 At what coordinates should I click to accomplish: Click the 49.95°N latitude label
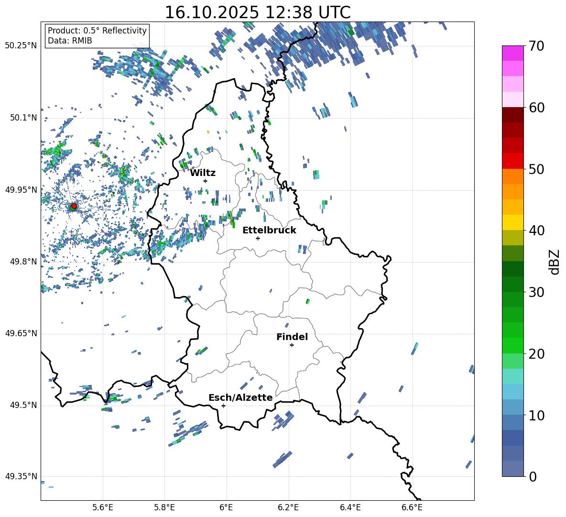click(21, 190)
